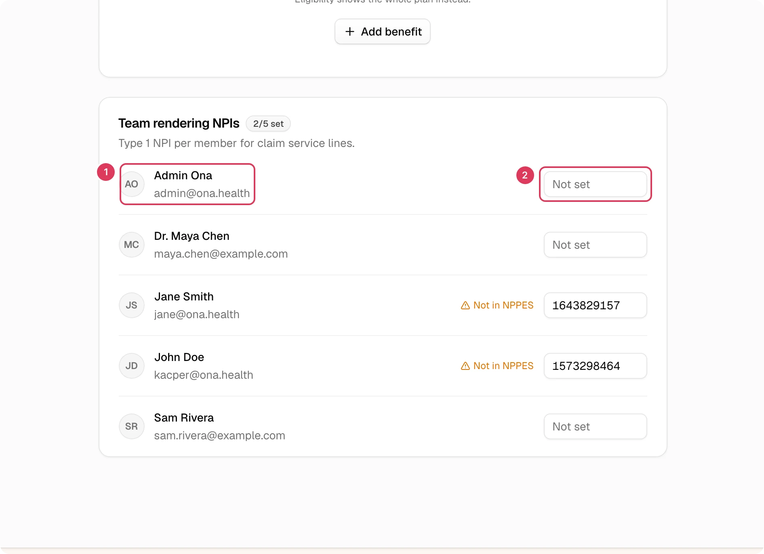Click the Add benefit button
Screen dimensions: 764x554
pos(383,31)
